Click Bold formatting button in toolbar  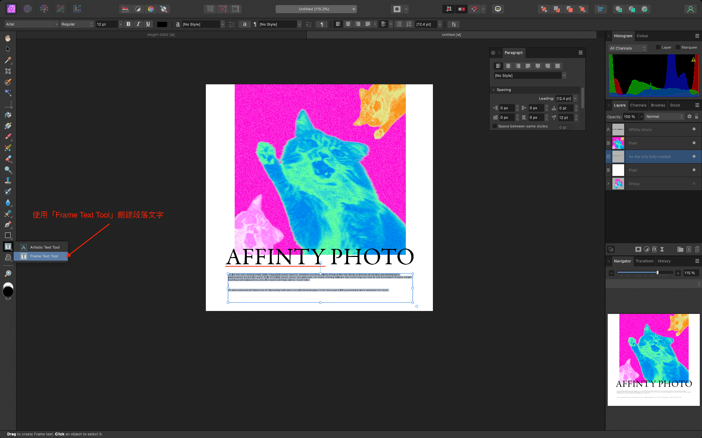tap(128, 24)
